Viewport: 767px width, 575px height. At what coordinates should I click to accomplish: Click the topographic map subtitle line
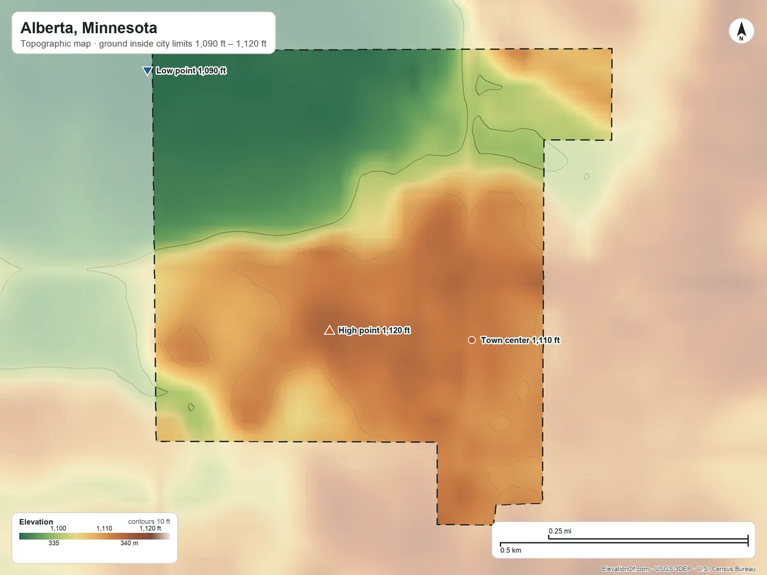pos(144,45)
